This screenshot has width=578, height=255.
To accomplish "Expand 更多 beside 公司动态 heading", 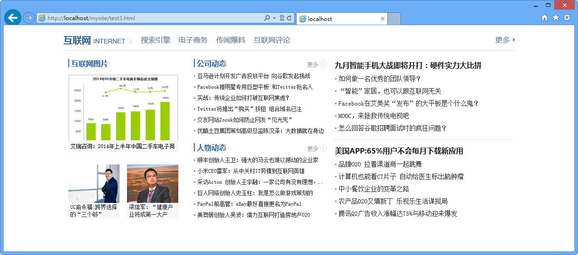I will [x=317, y=64].
